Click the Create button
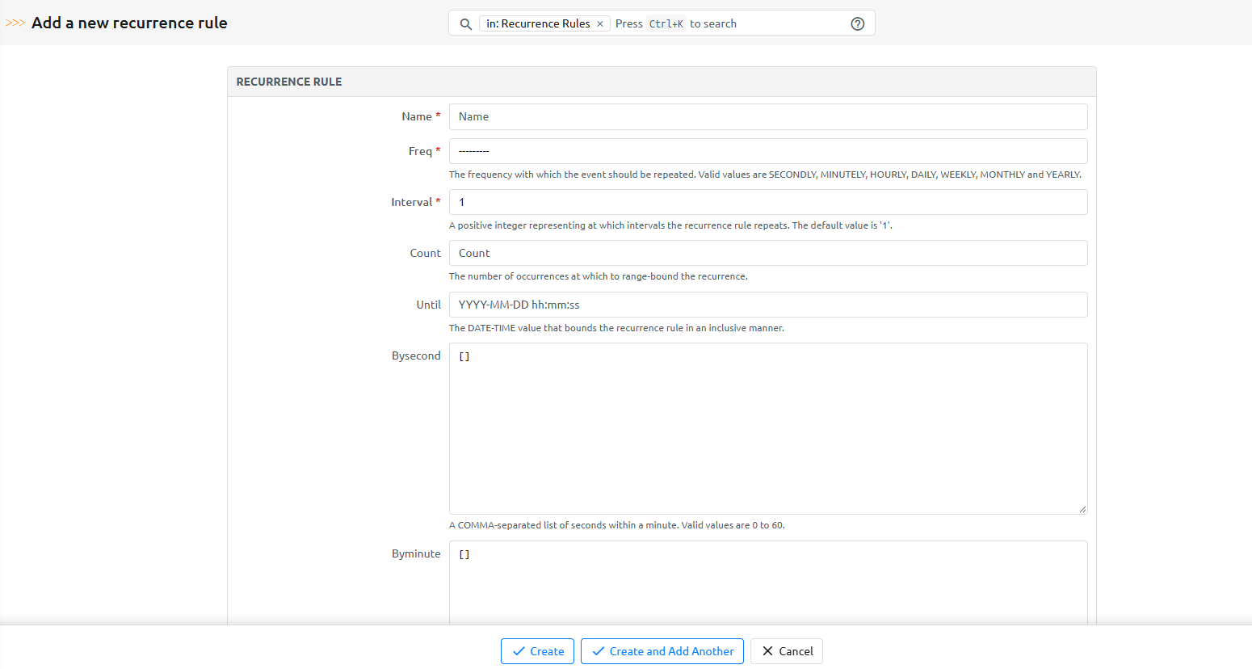This screenshot has width=1252, height=669. tap(538, 651)
